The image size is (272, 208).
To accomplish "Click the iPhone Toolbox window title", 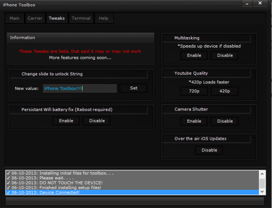I will (19, 5).
